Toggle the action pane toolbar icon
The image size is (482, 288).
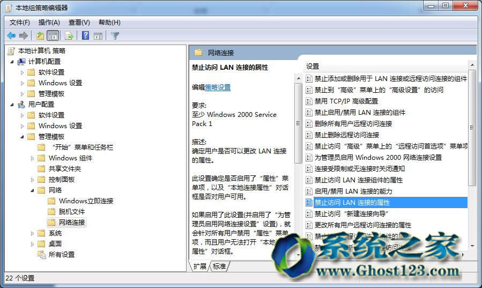click(x=98, y=35)
